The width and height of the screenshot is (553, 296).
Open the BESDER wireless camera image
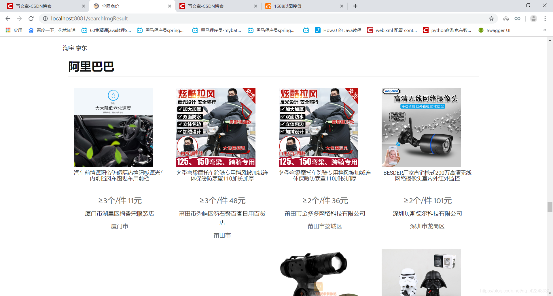click(x=421, y=127)
